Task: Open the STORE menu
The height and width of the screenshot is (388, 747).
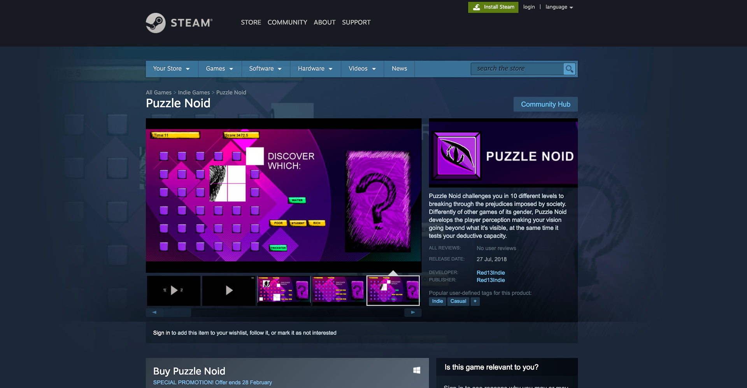Action: click(x=251, y=22)
